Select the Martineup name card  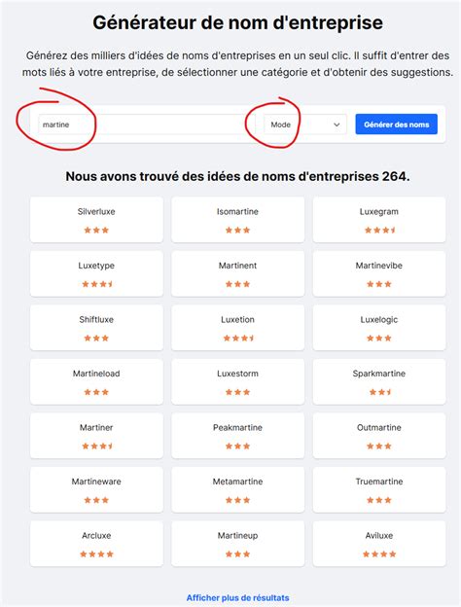237,544
